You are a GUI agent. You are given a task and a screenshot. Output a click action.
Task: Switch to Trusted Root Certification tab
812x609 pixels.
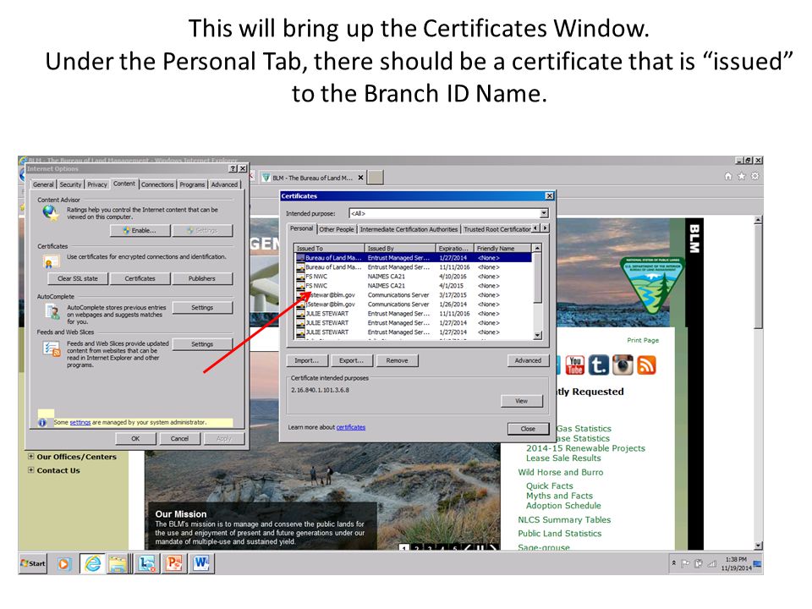click(497, 229)
